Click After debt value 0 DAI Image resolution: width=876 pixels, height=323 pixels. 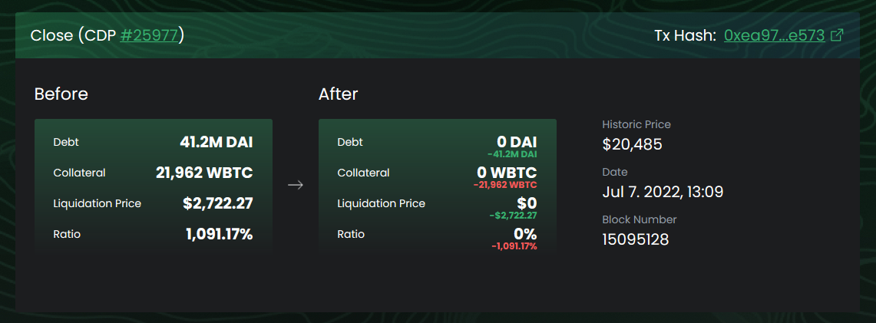pyautogui.click(x=517, y=142)
